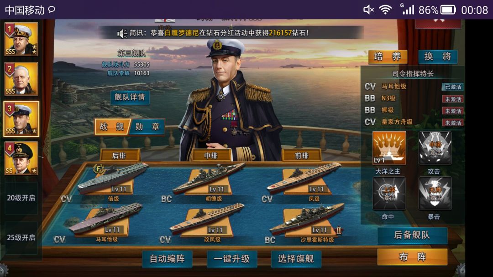Select the 胡德级 battlecruiser ship slot

coord(209,180)
